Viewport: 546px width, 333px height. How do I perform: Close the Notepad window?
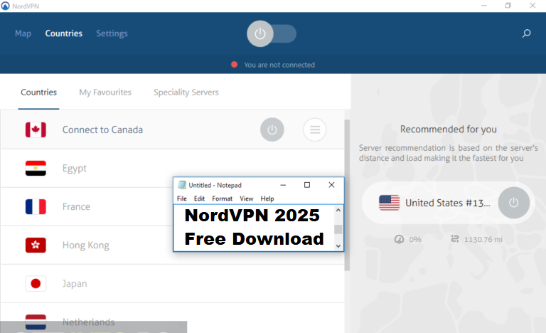click(x=331, y=185)
